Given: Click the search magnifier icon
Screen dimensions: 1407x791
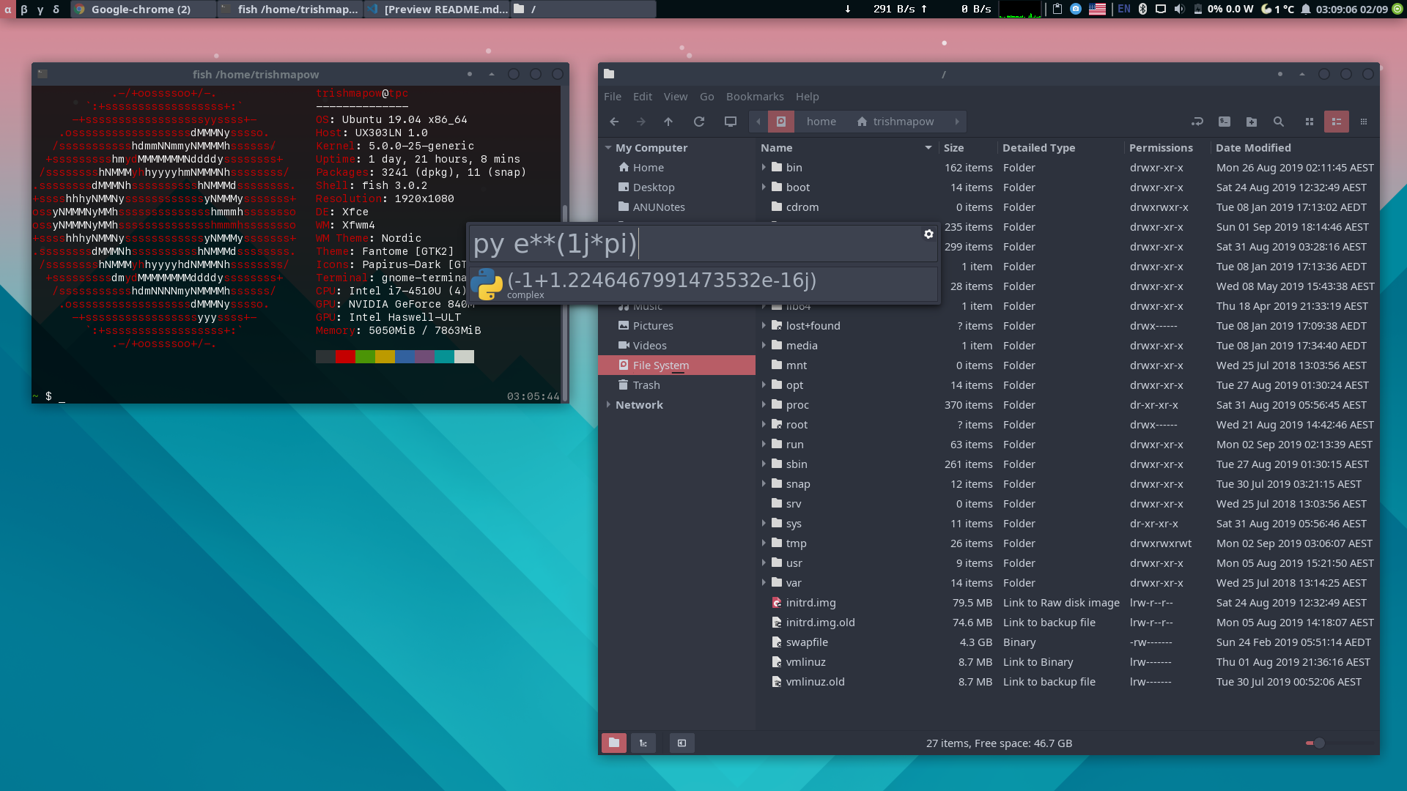Looking at the screenshot, I should click(1279, 122).
